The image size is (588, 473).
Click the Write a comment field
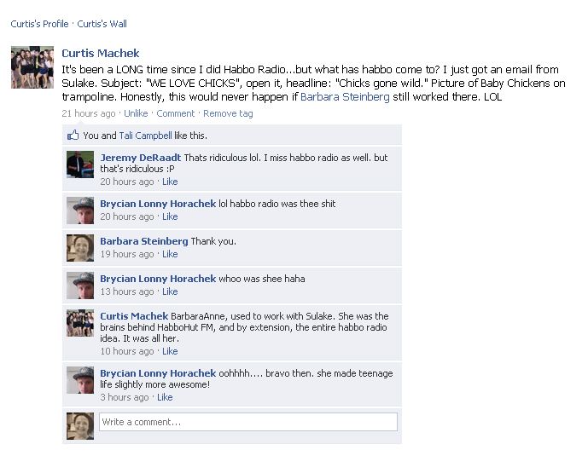[x=248, y=422]
